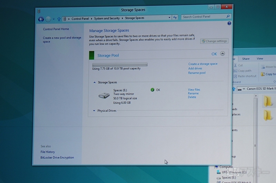Open recent locations dropdown beside Forward arrow

coord(53,19)
